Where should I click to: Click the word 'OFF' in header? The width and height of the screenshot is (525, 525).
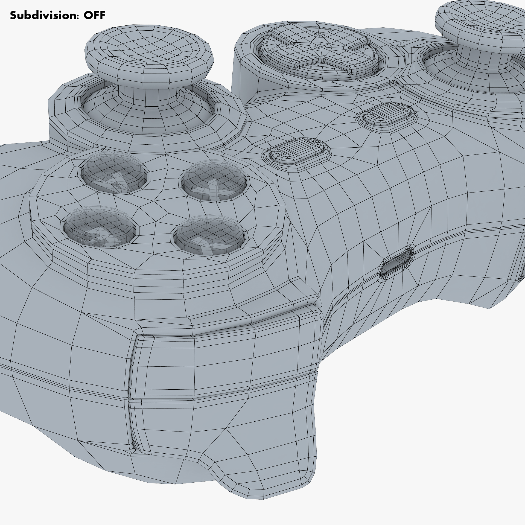click(94, 16)
